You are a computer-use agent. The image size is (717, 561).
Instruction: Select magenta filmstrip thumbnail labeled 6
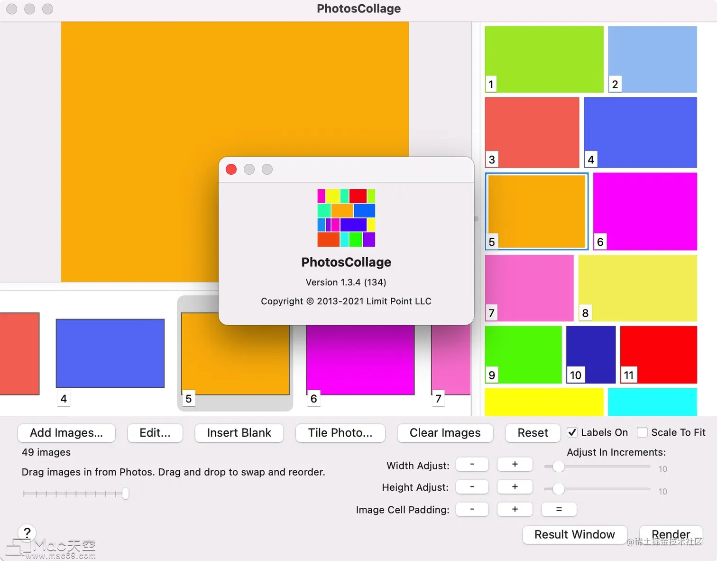[x=360, y=360]
